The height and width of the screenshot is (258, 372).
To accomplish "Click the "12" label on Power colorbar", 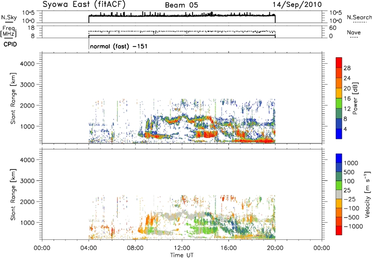I will [347, 109].
